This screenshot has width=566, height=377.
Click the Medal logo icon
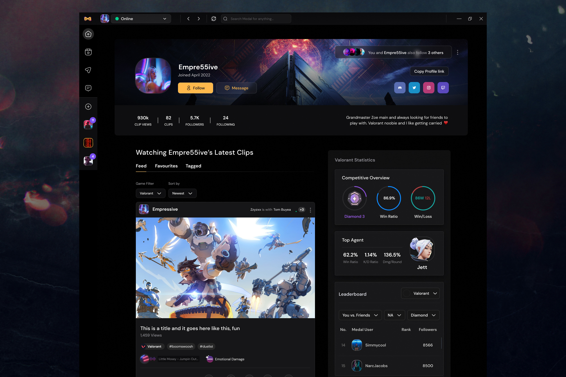click(88, 19)
